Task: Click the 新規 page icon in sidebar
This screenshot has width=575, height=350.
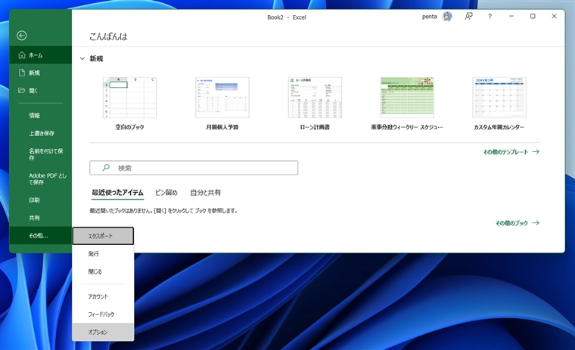Action: click(x=22, y=73)
